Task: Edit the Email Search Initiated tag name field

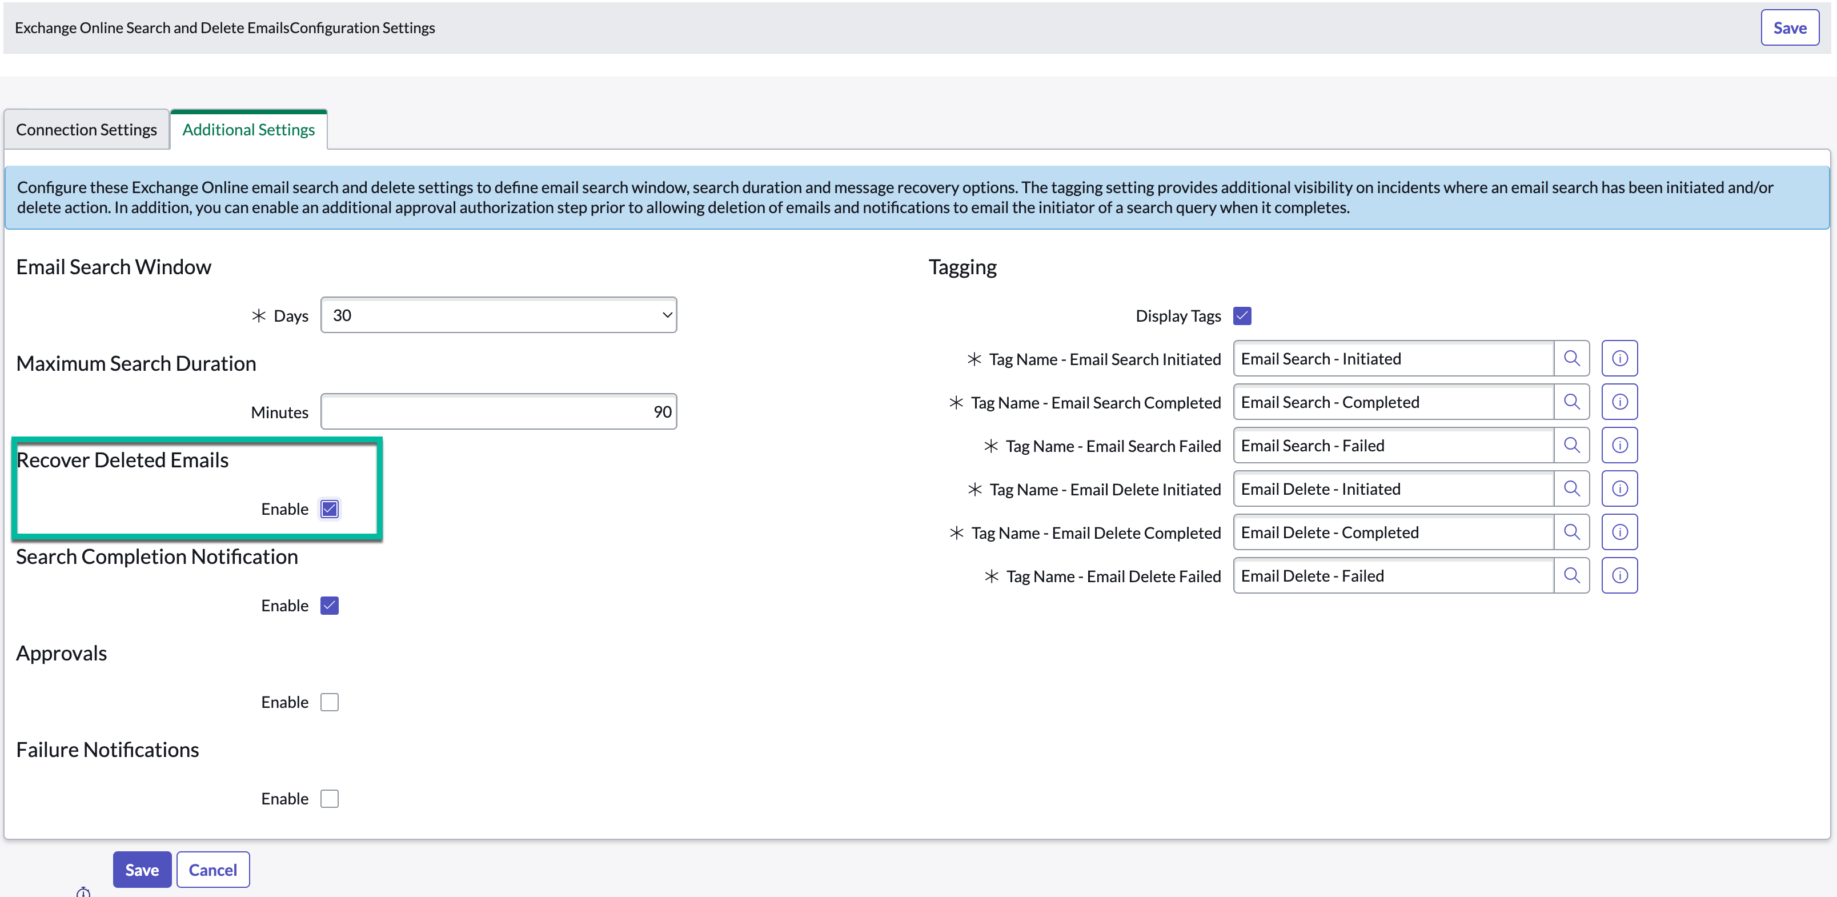Action: [1393, 359]
